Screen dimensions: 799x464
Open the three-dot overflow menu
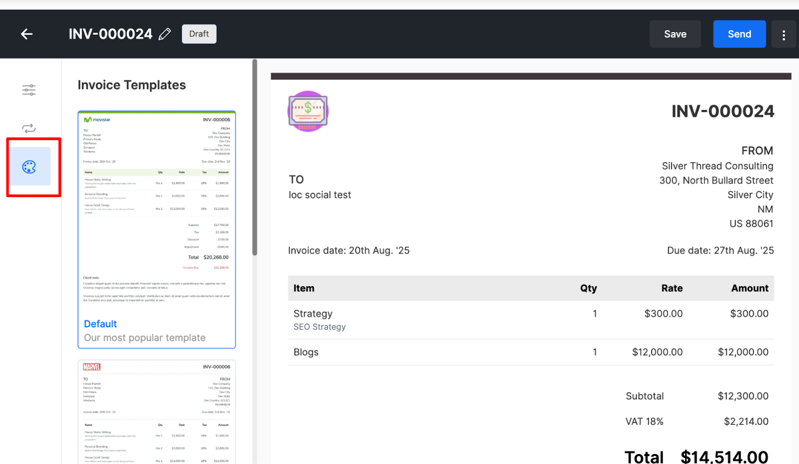[x=784, y=34]
